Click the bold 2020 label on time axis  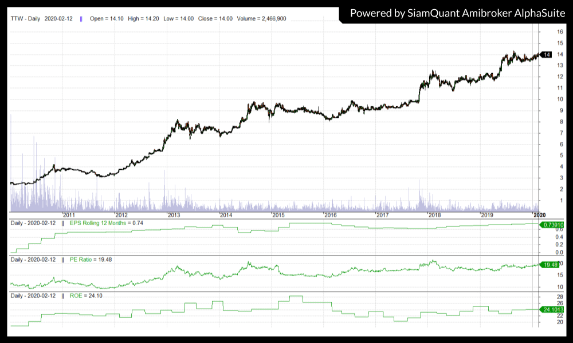click(x=540, y=215)
